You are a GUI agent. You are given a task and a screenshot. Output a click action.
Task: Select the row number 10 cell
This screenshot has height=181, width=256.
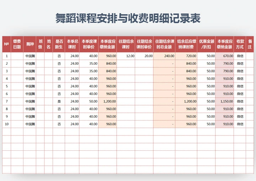coord(6,124)
